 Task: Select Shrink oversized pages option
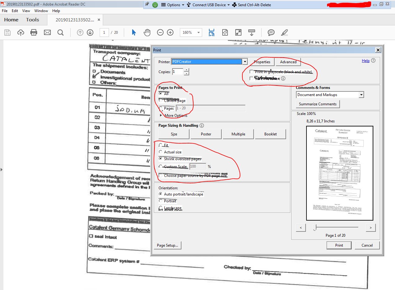161,159
